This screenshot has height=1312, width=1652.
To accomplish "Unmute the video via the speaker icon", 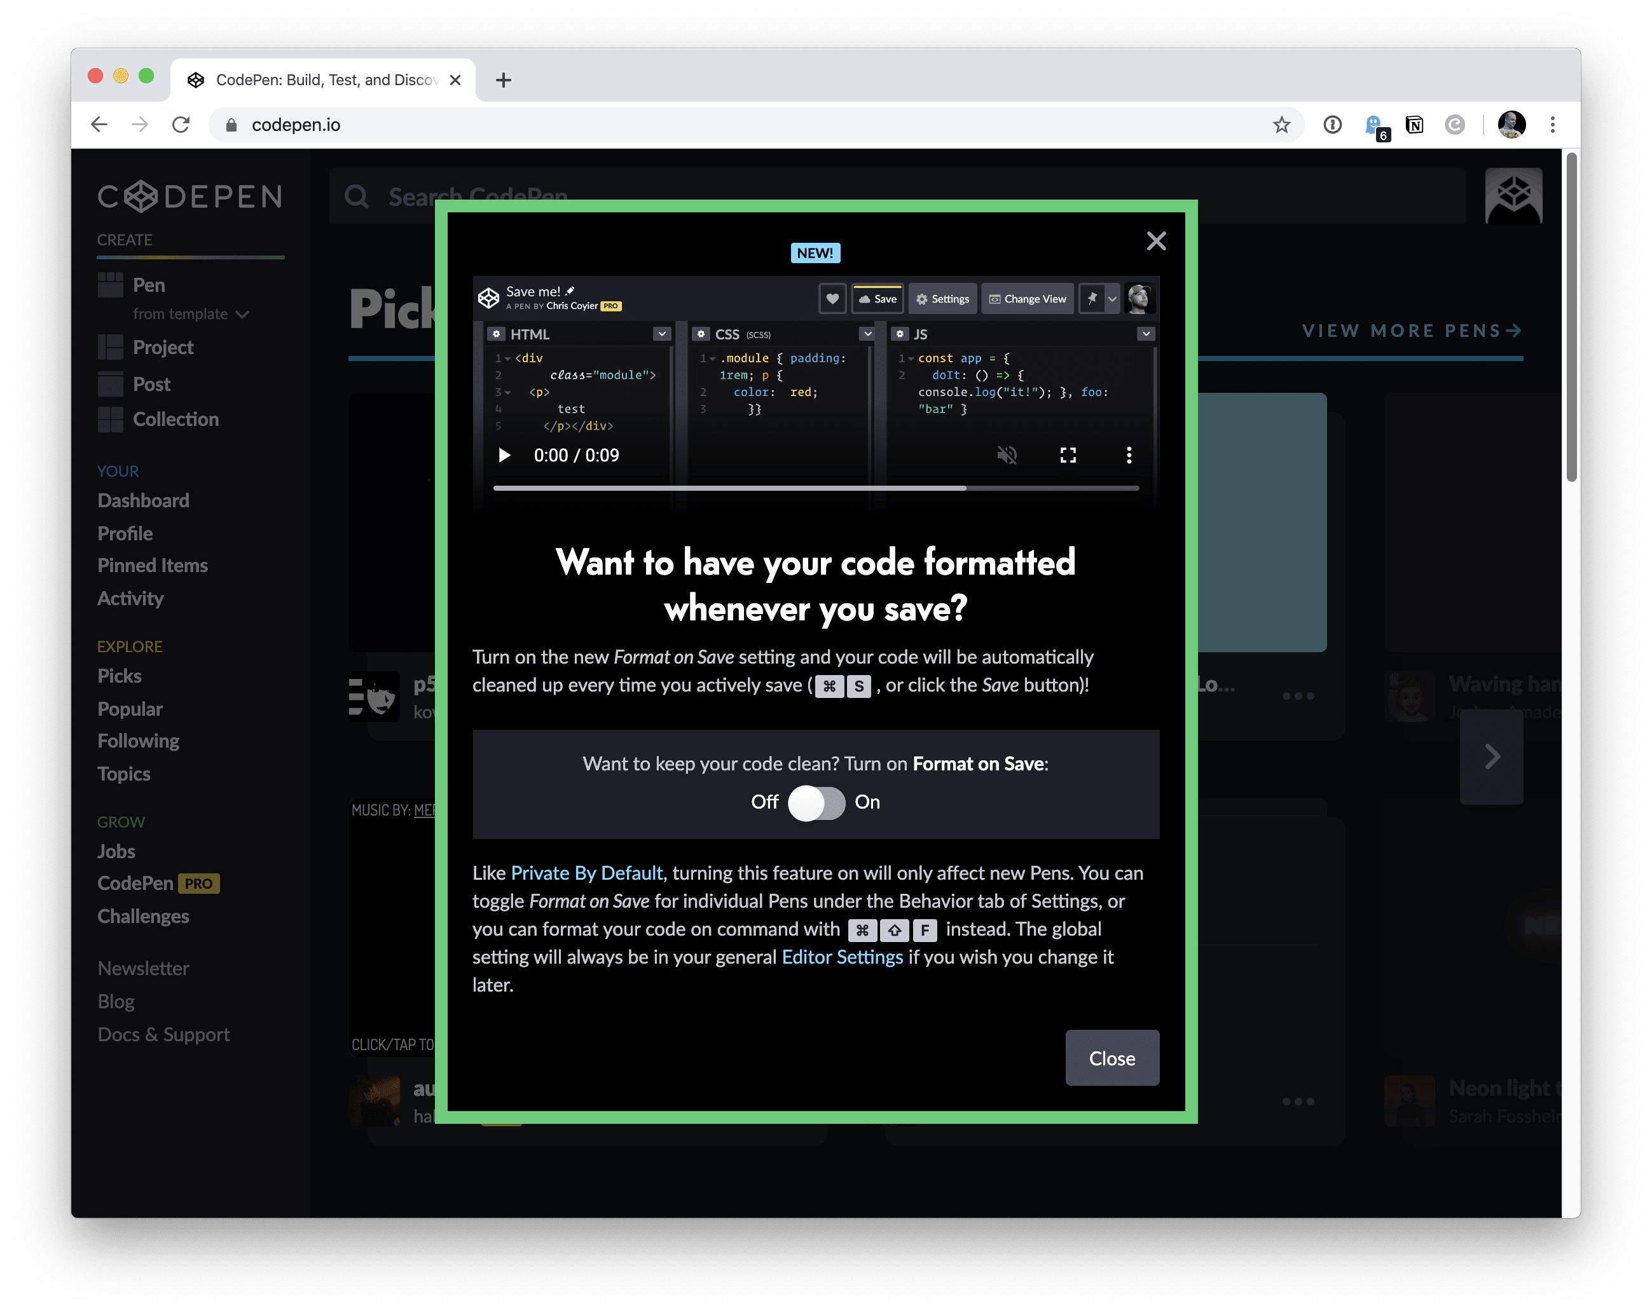I will coord(1007,454).
